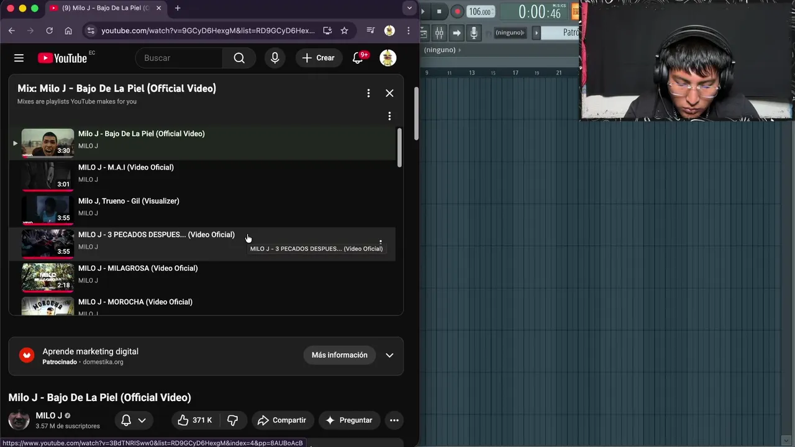795x447 pixels.
Task: Close the Mix playlist panel
Action: [389, 93]
